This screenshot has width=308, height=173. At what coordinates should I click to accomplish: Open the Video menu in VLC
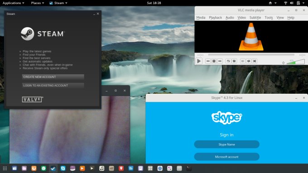(241, 18)
